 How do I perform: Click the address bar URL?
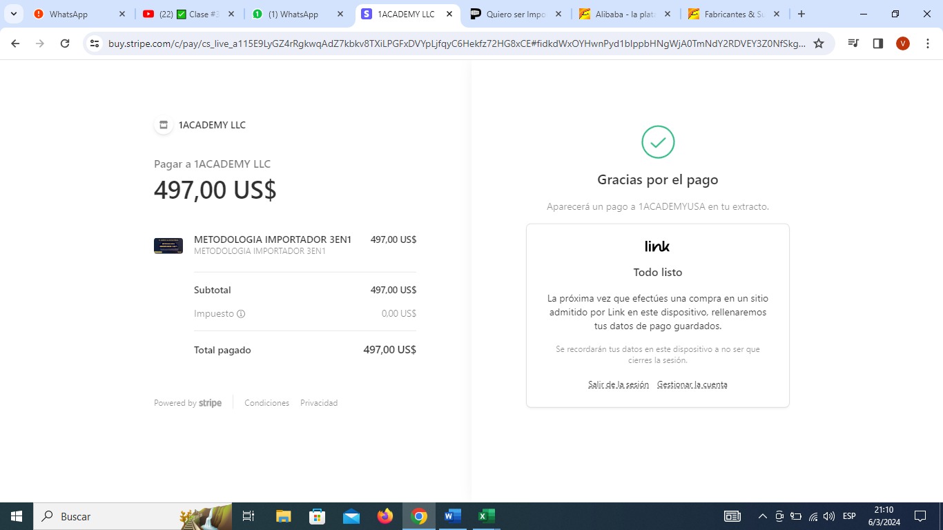pyautogui.click(x=456, y=43)
